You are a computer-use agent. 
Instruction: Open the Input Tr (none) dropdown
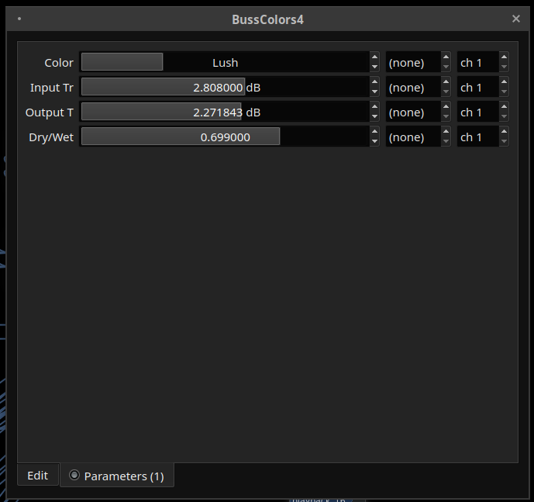click(x=412, y=88)
